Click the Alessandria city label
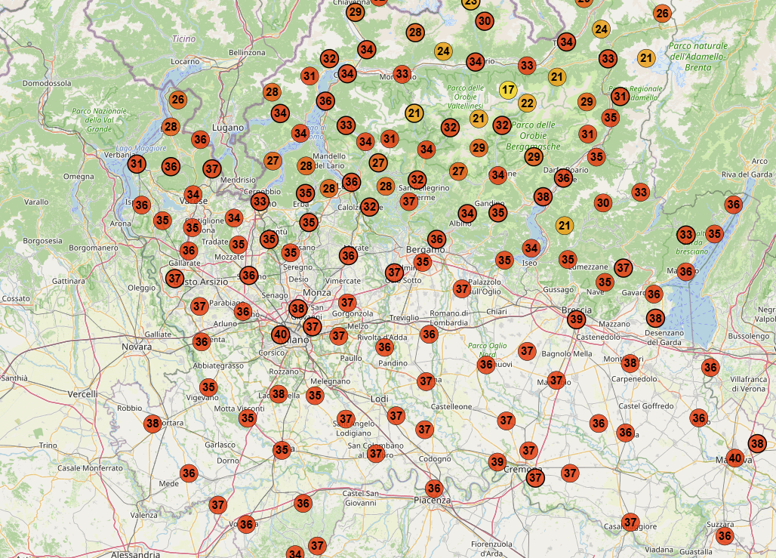The height and width of the screenshot is (558, 776). [136, 554]
